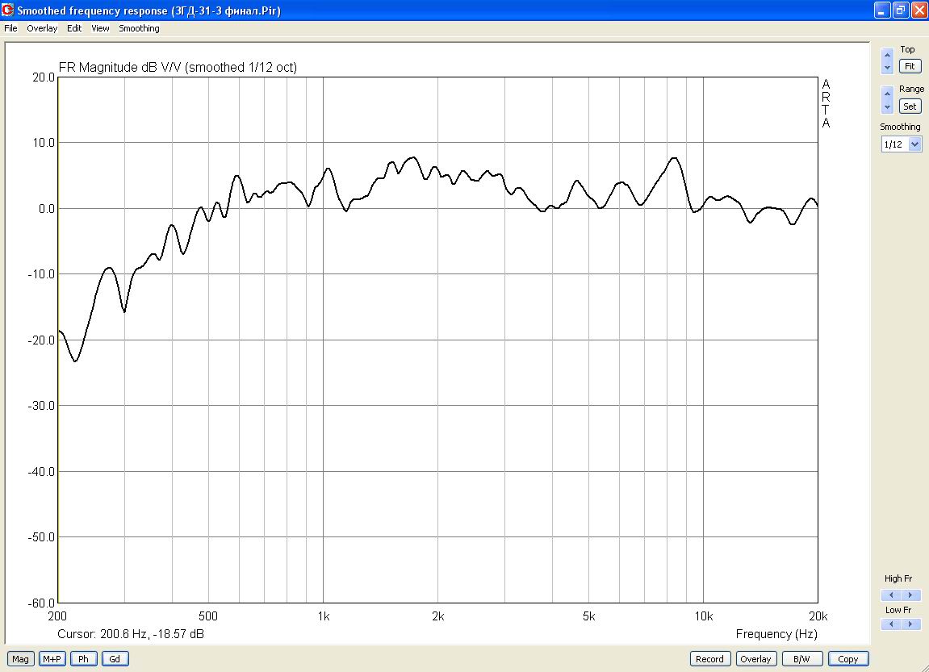Raise graph top with Top up arrow

[887, 55]
